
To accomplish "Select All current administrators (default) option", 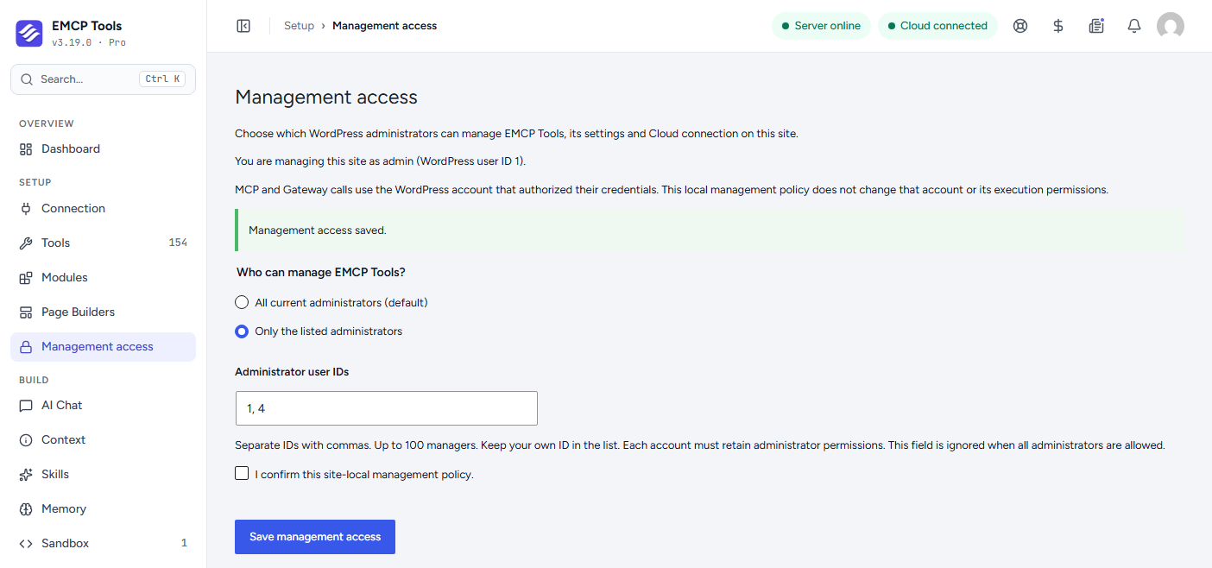I will point(242,303).
